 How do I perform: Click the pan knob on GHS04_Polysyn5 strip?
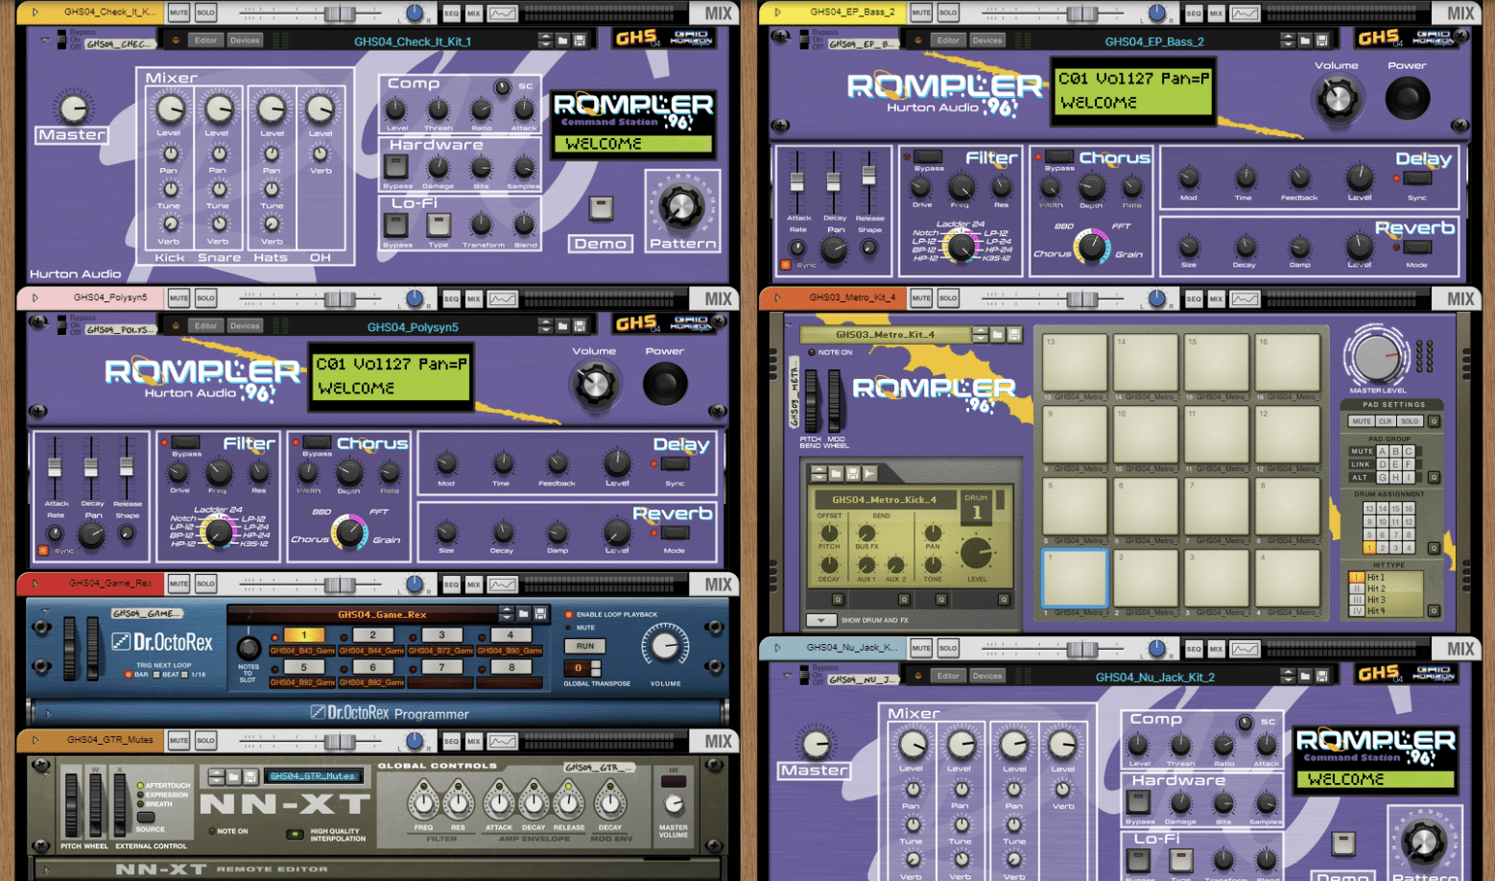415,298
